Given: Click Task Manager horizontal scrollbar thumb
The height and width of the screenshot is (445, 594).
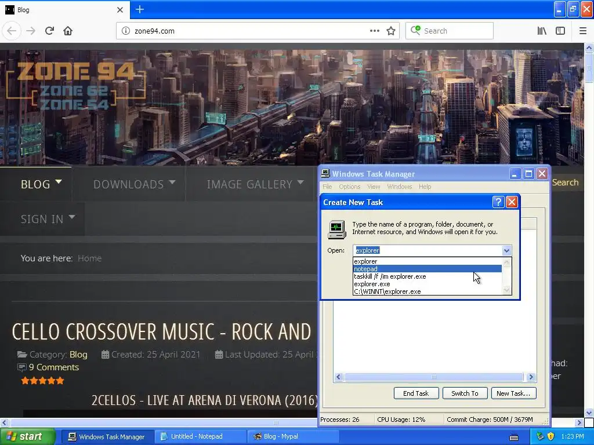Looking at the screenshot, I should [x=434, y=377].
